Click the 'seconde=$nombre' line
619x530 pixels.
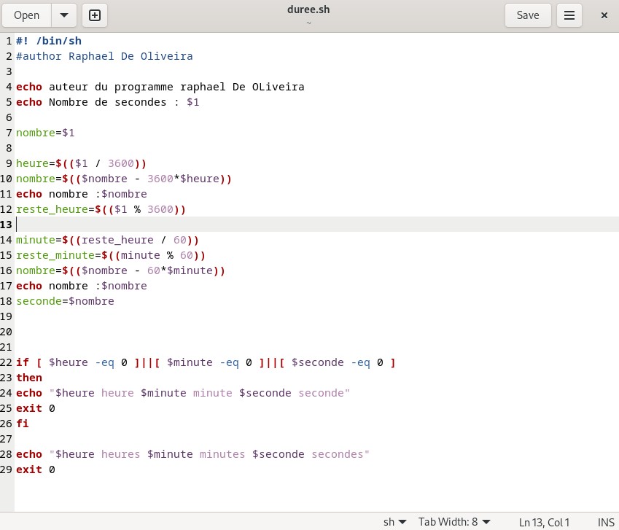click(65, 301)
